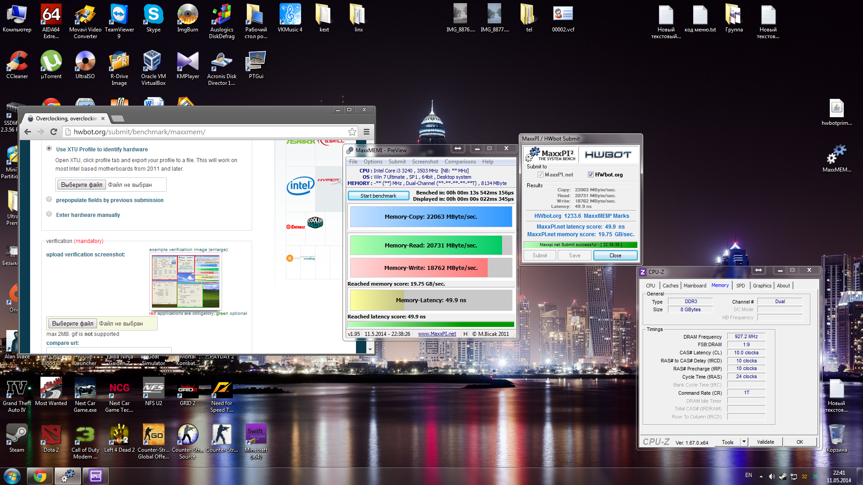Toggle HWbot.org submit checkbox
This screenshot has width=863, height=485.
pyautogui.click(x=591, y=175)
